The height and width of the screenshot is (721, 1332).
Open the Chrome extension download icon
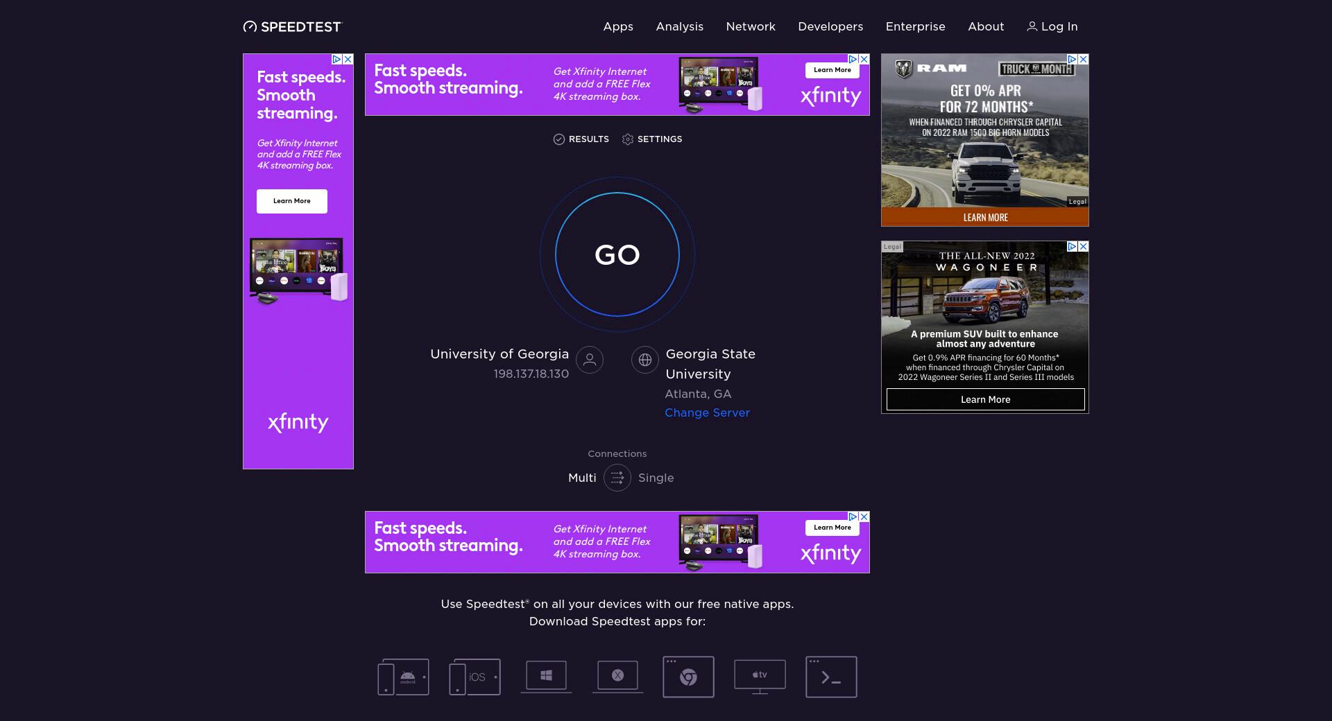point(688,677)
